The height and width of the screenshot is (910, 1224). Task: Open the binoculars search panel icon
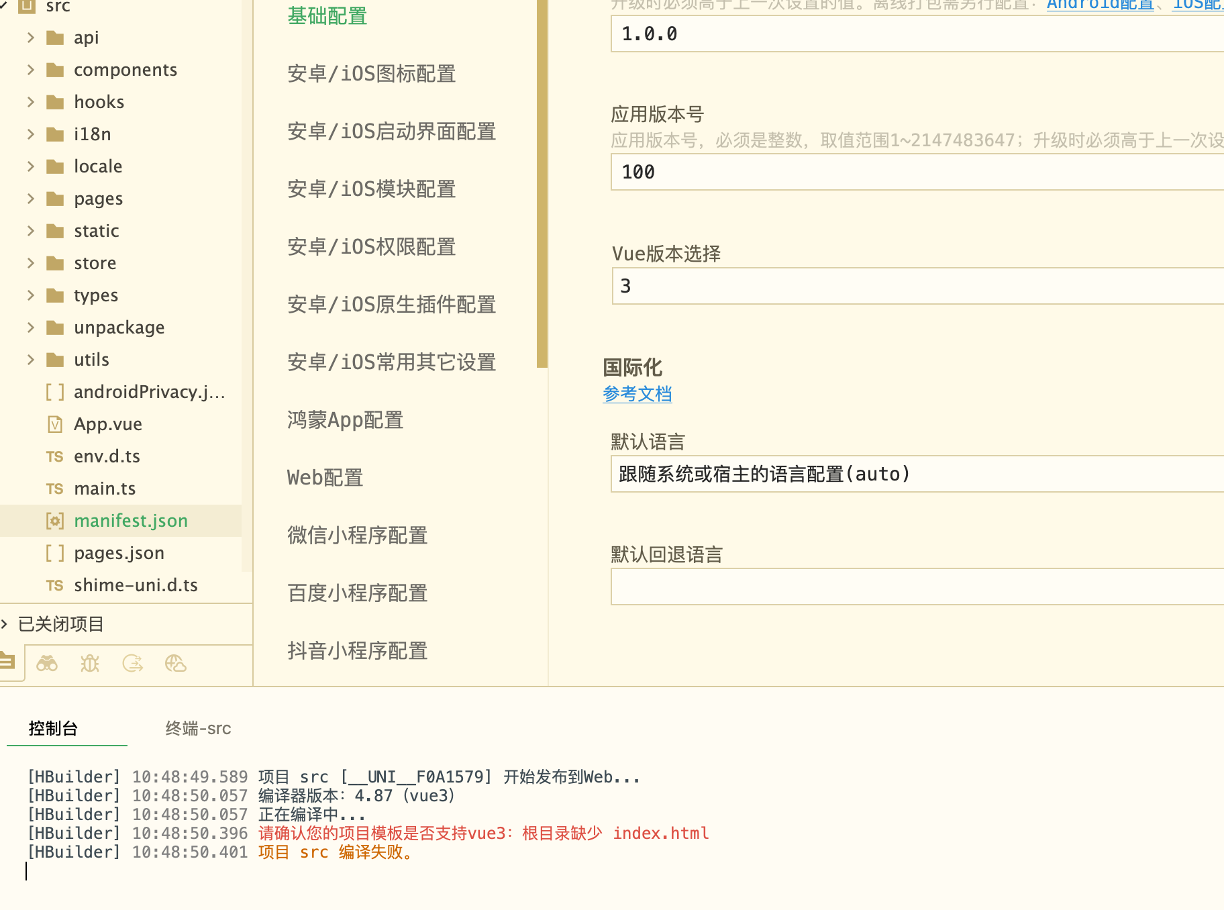coord(47,664)
